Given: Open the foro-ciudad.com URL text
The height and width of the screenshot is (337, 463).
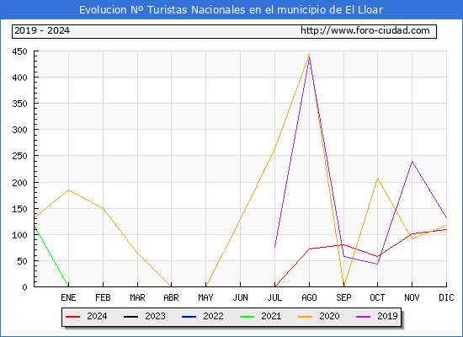Looking at the screenshot, I should 365,30.
